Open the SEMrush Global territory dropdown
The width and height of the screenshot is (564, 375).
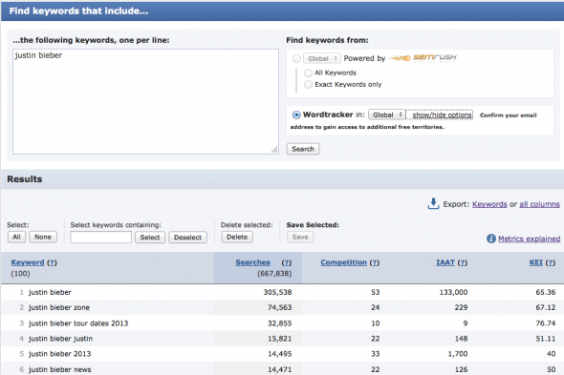click(321, 58)
